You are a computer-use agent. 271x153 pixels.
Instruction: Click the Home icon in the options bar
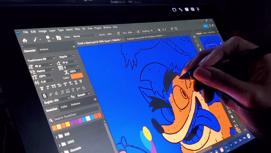(25, 41)
